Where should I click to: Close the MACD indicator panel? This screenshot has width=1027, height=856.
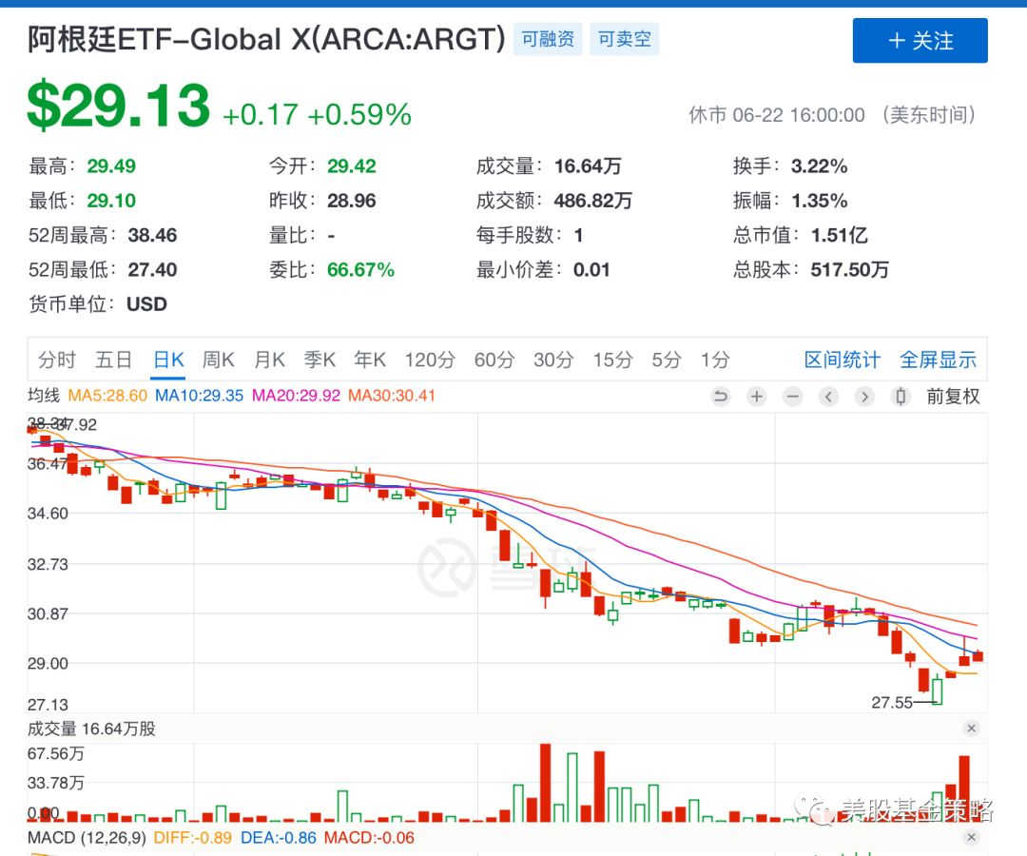coord(971,837)
